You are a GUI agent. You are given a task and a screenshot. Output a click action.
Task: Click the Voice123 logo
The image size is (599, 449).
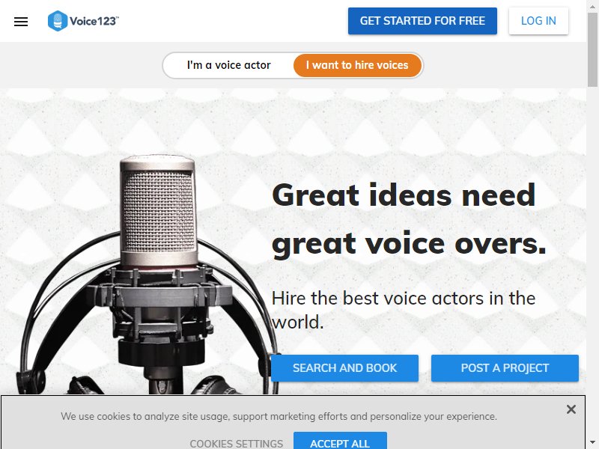coord(83,21)
